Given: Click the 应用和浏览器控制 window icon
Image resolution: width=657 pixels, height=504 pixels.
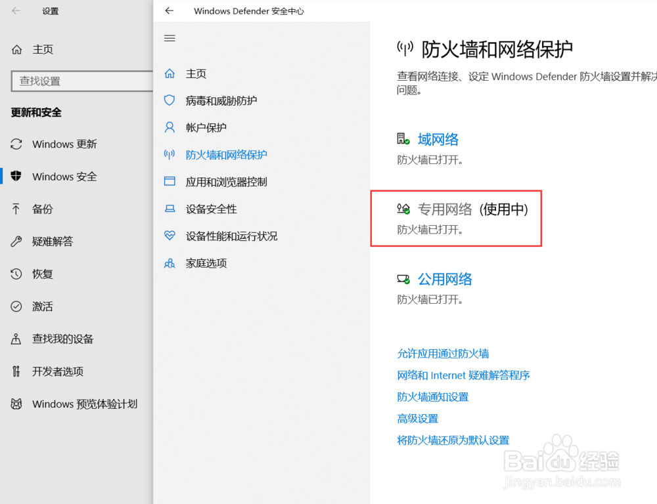Looking at the screenshot, I should click(x=170, y=181).
